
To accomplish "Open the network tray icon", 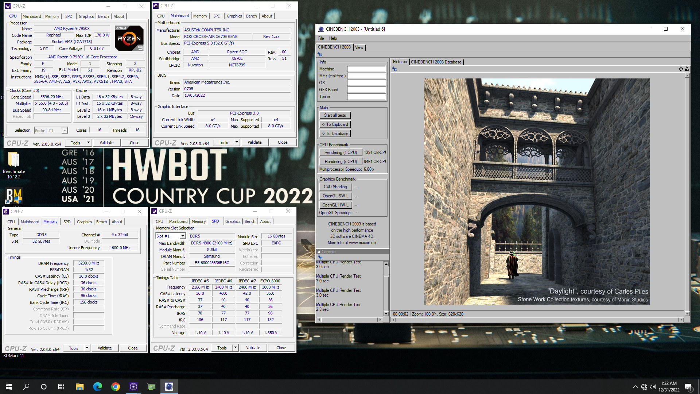I will [x=644, y=387].
